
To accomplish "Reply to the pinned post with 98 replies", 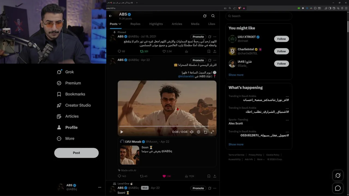I will tap(121, 51).
